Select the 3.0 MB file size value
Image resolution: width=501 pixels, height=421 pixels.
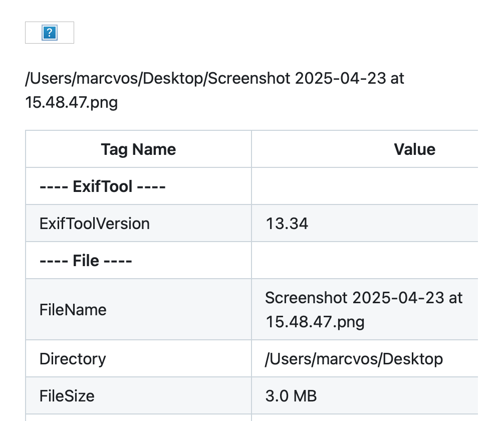tap(291, 396)
